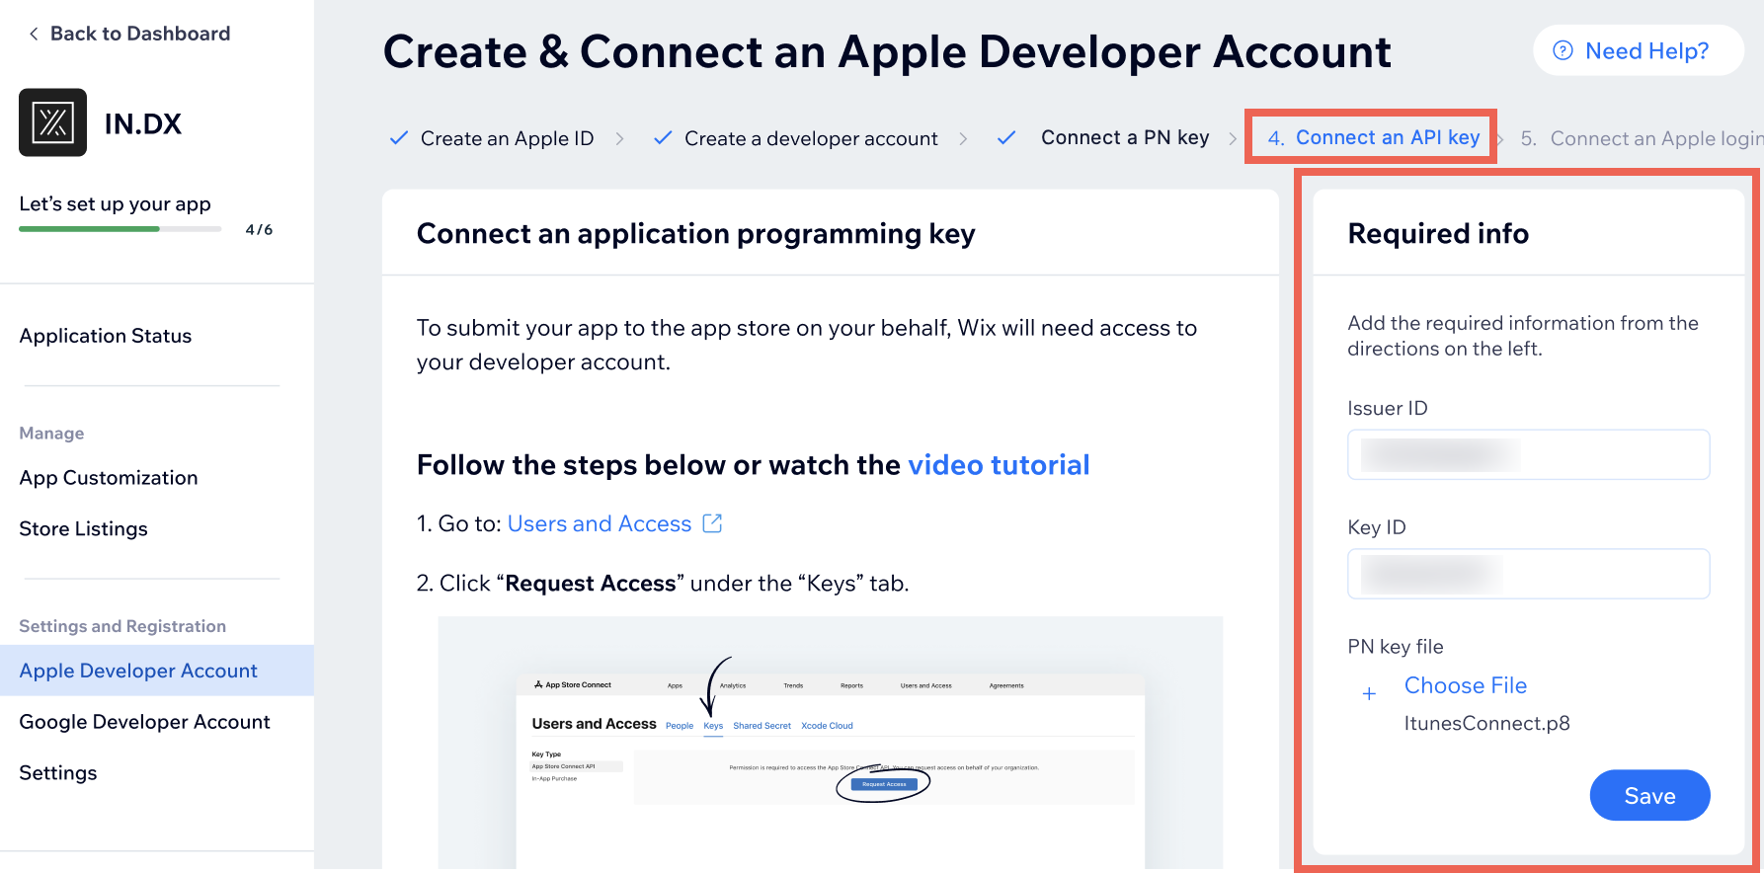
Task: Click checkmark beside Connect a PN key
Action: pyautogui.click(x=1005, y=138)
